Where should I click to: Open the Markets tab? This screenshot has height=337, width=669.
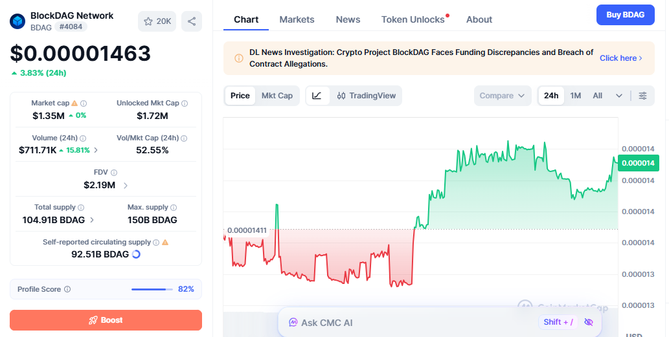point(297,19)
